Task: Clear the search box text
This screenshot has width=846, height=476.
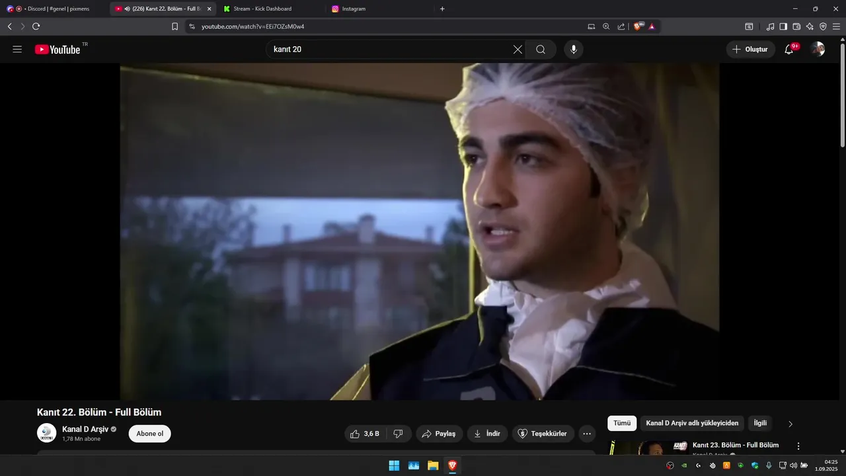Action: click(518, 50)
